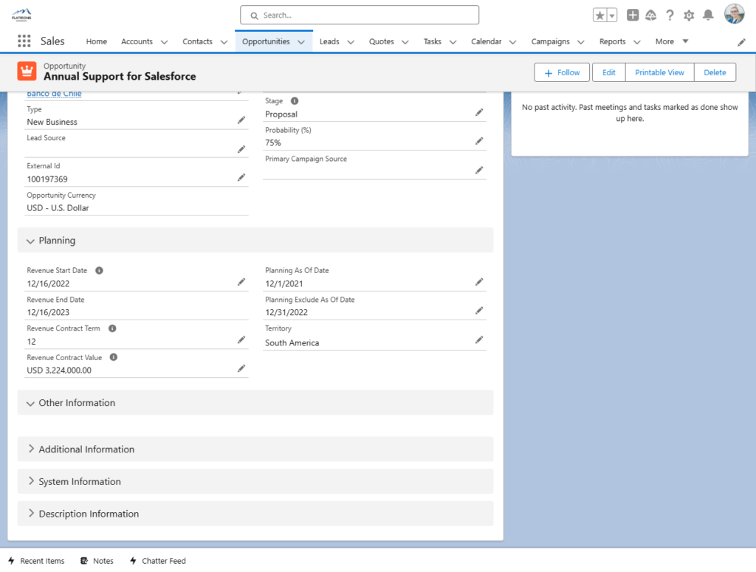Open the App Launcher grid icon

click(x=24, y=41)
